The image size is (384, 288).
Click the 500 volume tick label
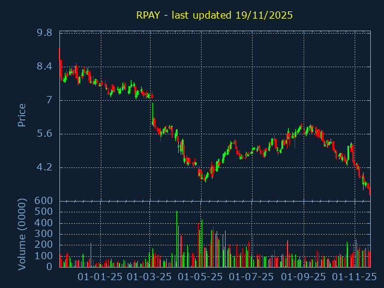[x=44, y=212]
